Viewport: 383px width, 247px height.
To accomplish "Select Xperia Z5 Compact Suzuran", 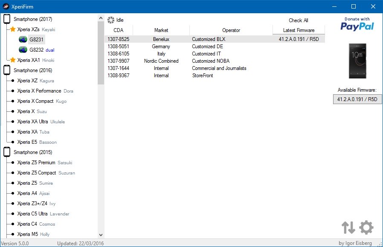I will 46,173.
